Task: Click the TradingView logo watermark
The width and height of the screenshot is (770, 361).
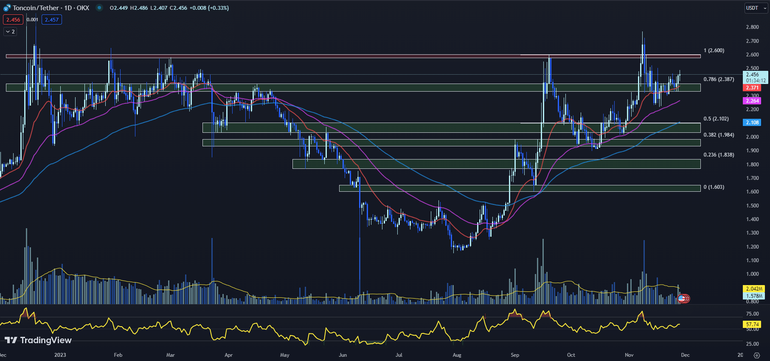Action: (x=38, y=340)
